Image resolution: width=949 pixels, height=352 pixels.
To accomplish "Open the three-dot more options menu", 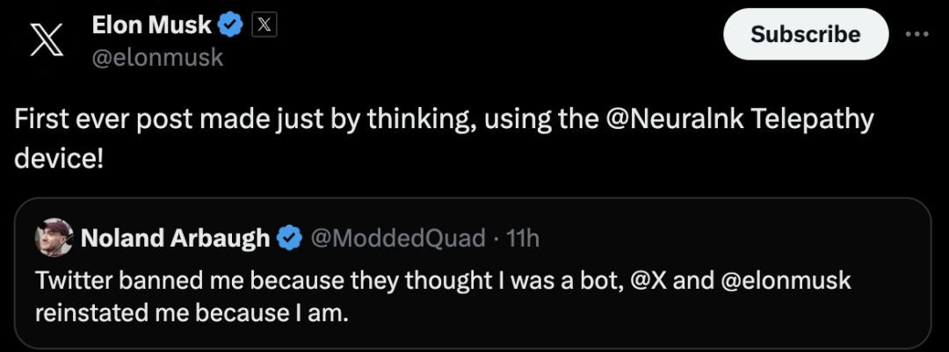I will click(916, 34).
